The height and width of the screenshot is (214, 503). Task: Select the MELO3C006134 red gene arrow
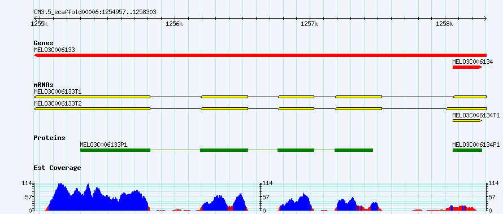(x=467, y=67)
